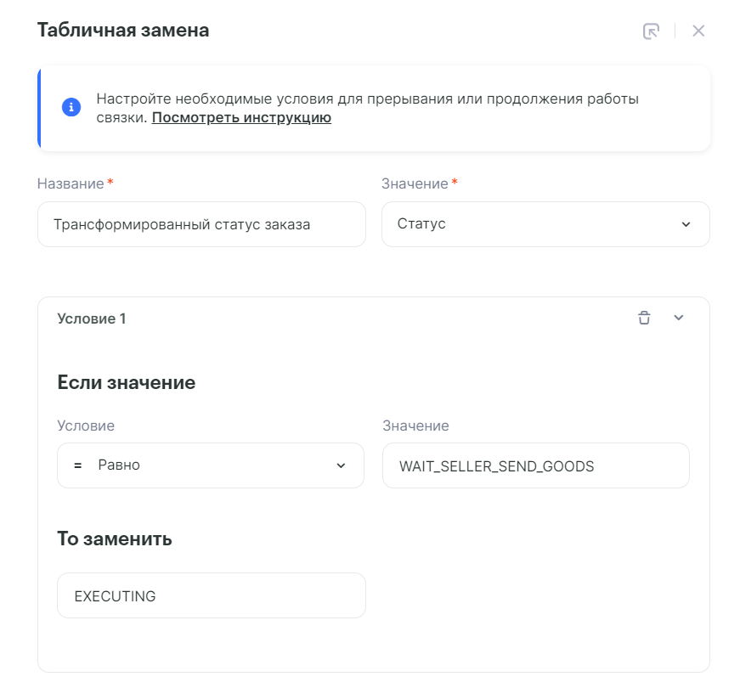Click the Если значение heading
The image size is (740, 688).
(126, 382)
